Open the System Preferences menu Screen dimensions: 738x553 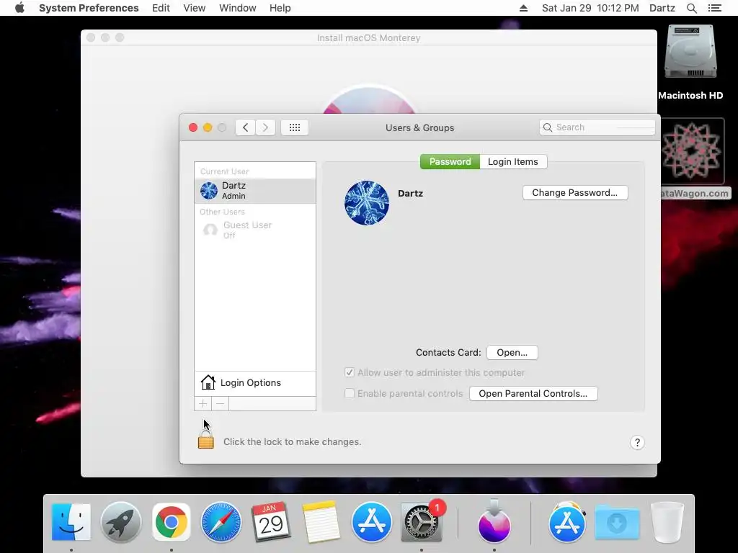pyautogui.click(x=89, y=8)
